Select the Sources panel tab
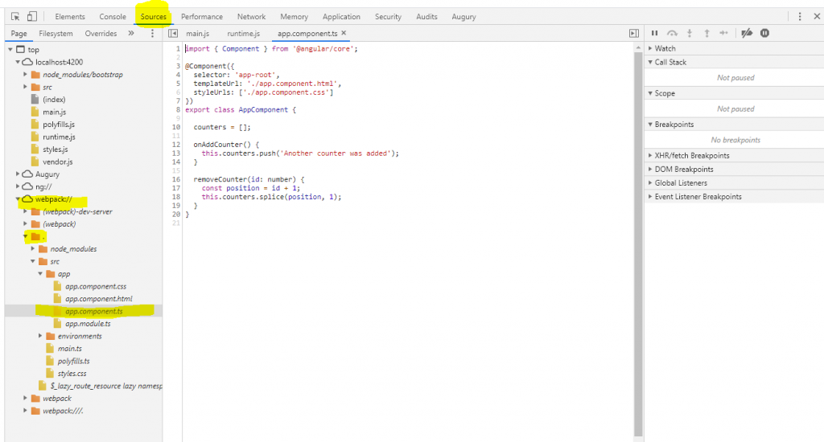Viewport: 824px width, 442px height. click(154, 17)
